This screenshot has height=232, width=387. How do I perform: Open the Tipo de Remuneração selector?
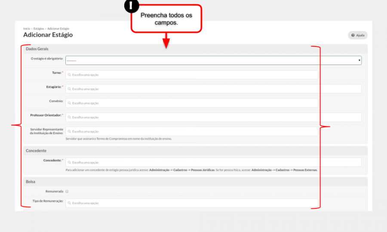(x=192, y=203)
